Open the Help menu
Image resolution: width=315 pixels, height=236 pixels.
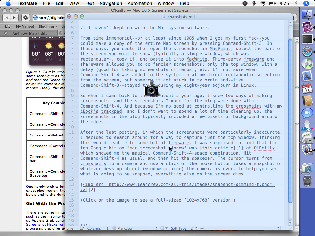(184, 3)
